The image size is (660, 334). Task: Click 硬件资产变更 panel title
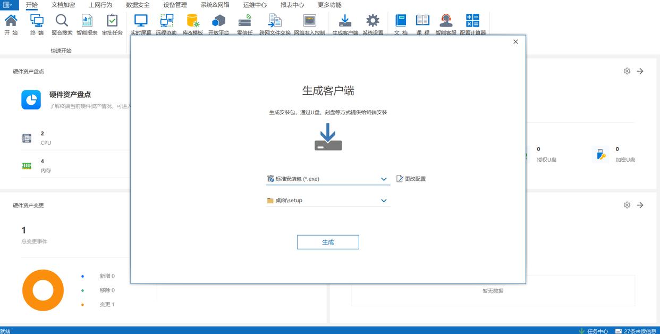click(28, 205)
